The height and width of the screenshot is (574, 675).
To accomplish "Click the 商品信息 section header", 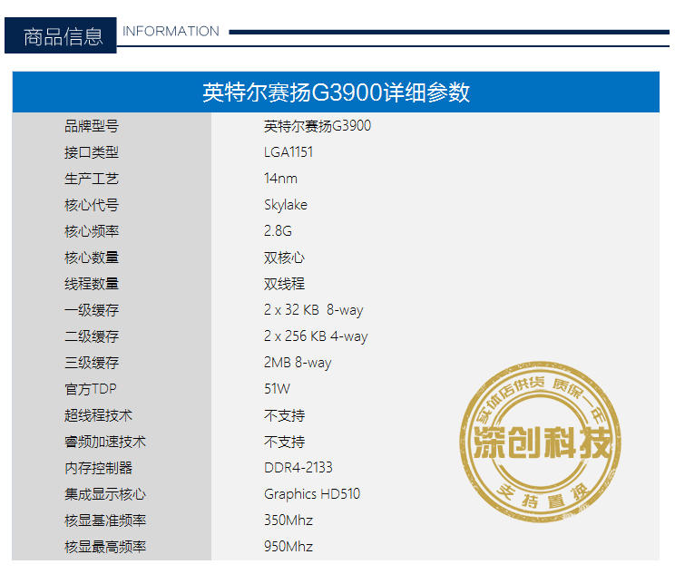I will pos(61,35).
